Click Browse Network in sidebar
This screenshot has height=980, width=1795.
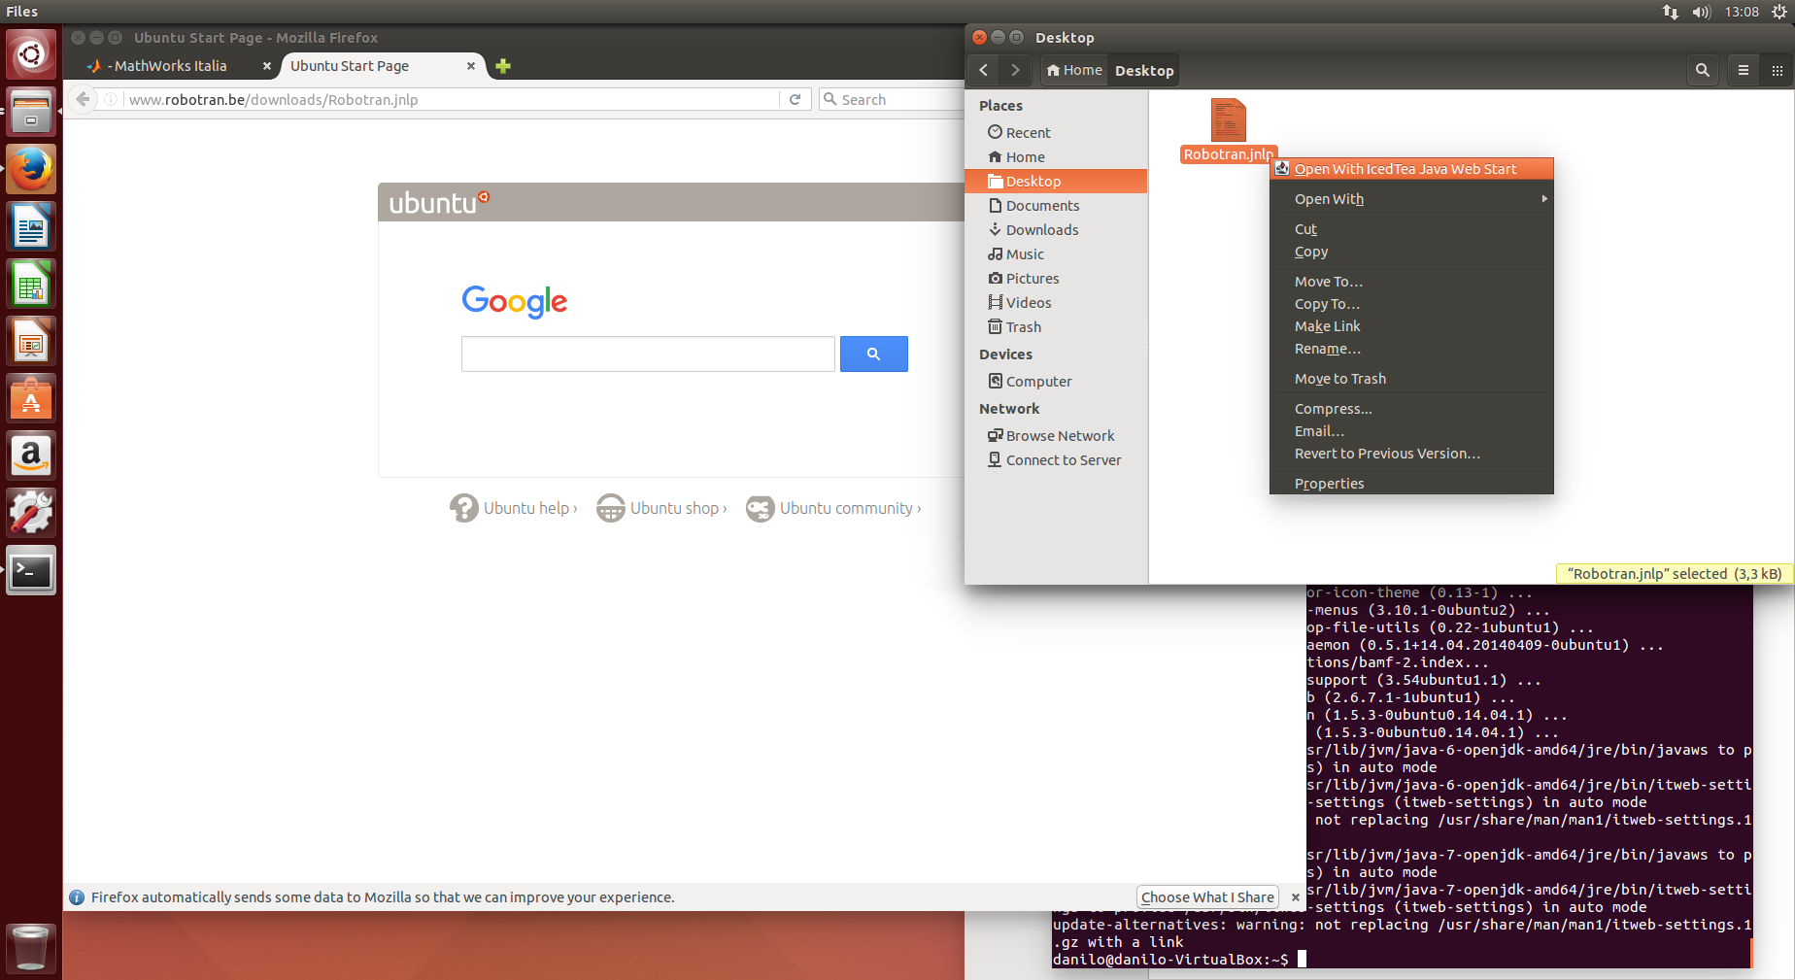[x=1056, y=436]
